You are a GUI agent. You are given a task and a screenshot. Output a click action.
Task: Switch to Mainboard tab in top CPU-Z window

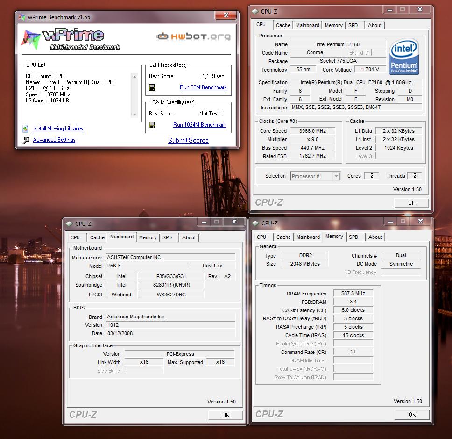click(308, 25)
